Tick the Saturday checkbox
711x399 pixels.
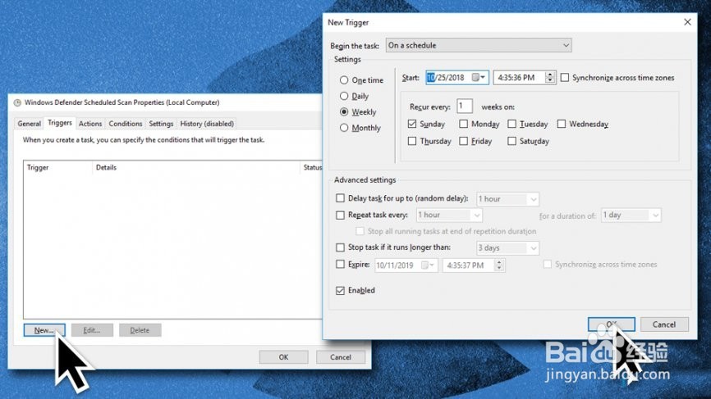coord(511,141)
